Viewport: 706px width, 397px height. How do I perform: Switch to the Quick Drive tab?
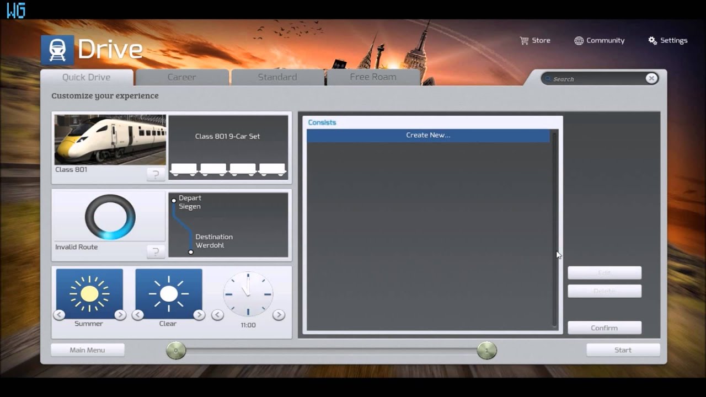(86, 77)
